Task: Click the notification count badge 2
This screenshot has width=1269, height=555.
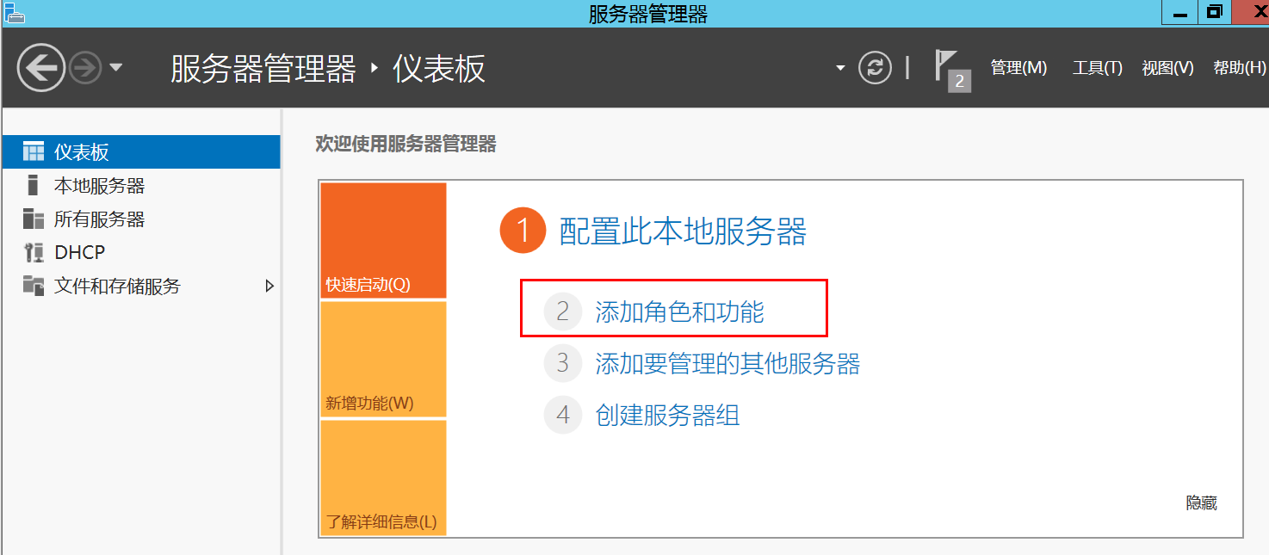Action: pyautogui.click(x=959, y=82)
